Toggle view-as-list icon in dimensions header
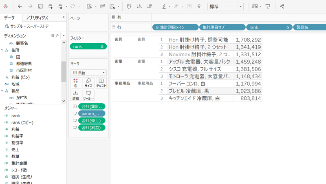 (x=53, y=35)
